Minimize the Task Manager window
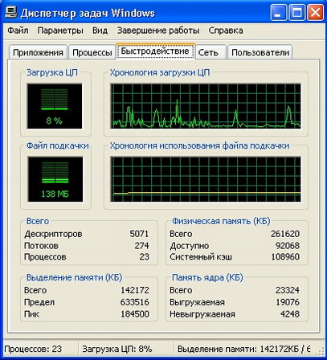 (278, 13)
